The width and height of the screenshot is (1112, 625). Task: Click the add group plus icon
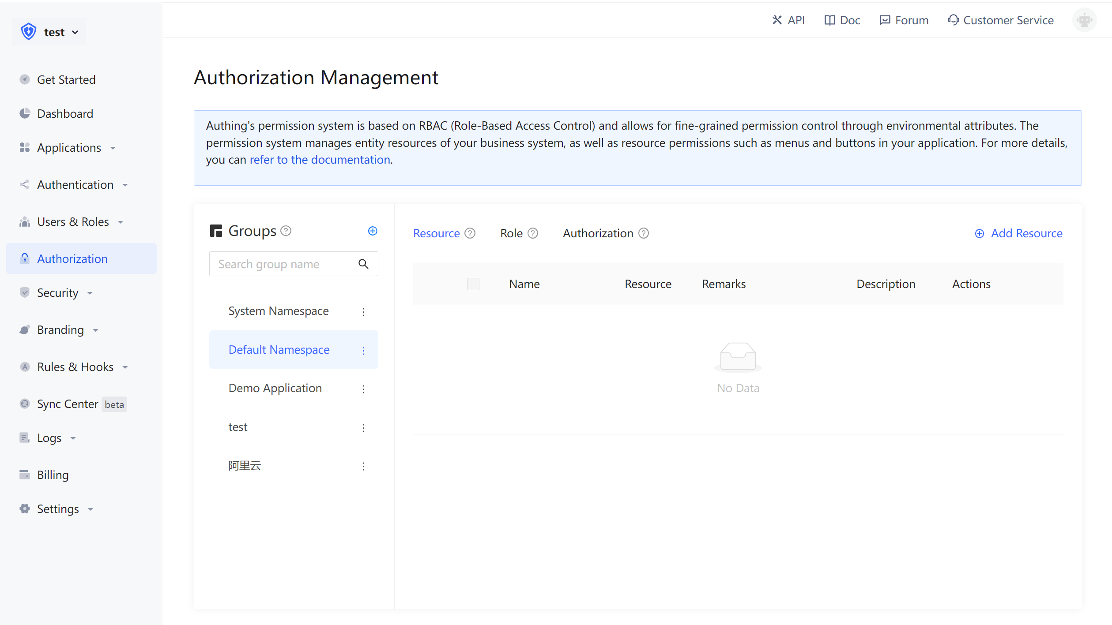[x=373, y=231]
